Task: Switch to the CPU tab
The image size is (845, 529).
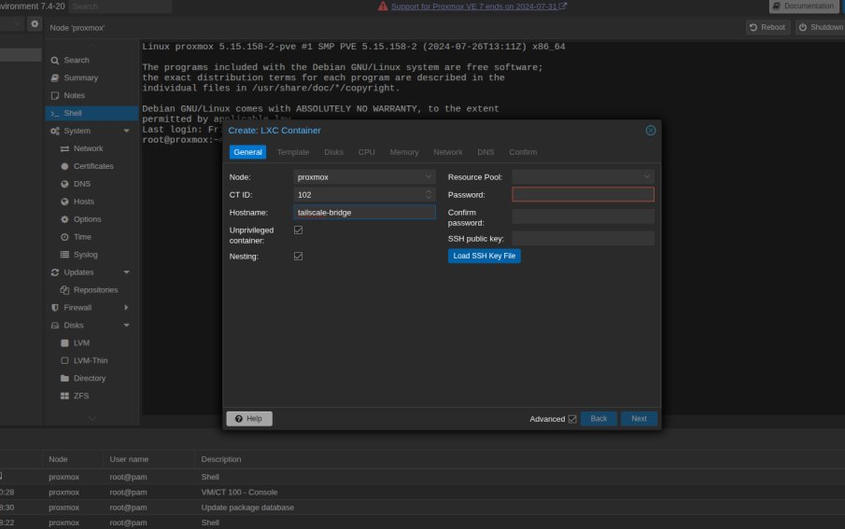Action: pyautogui.click(x=366, y=152)
